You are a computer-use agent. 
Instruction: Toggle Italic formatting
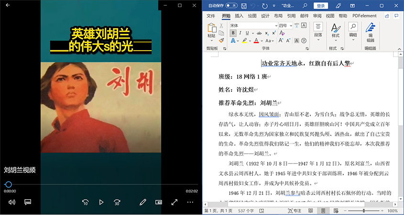[240, 33]
